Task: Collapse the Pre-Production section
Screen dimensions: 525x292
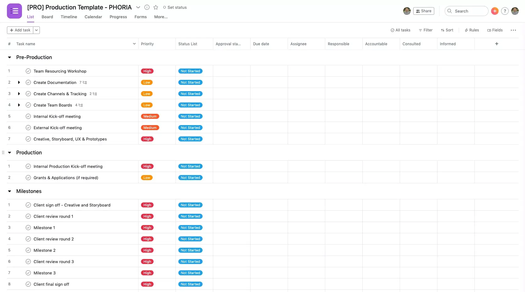Action: click(9, 57)
